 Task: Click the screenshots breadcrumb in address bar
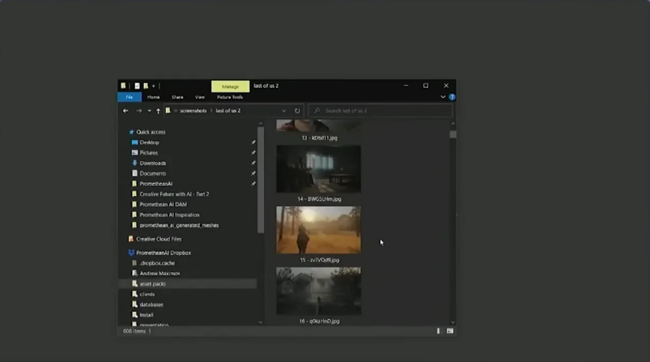193,111
